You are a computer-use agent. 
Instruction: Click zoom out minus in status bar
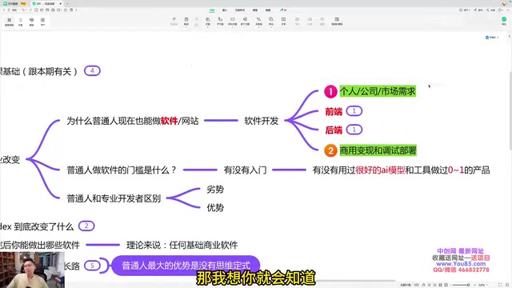pos(451,285)
